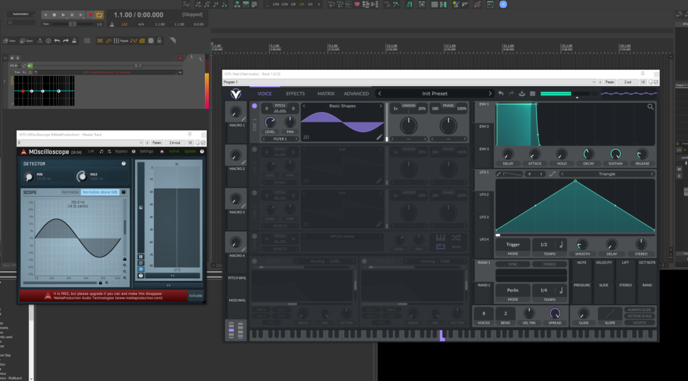Open the Perlin mode selector for RAND 1

point(513,290)
